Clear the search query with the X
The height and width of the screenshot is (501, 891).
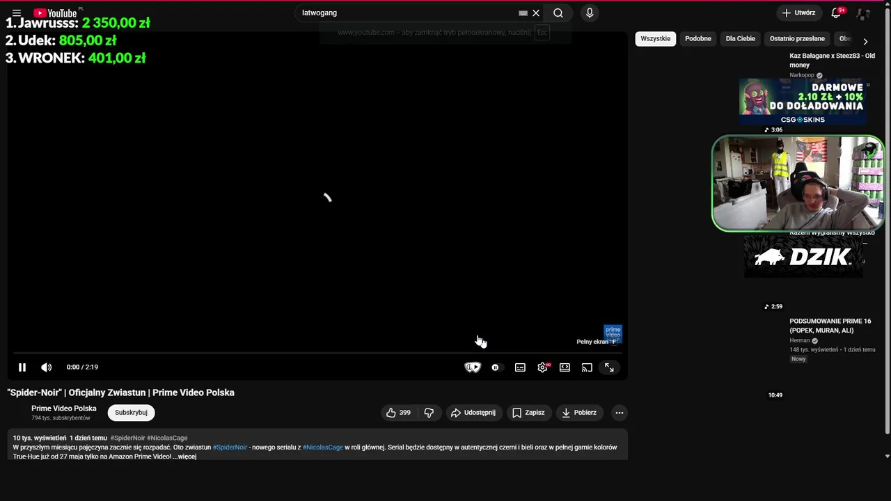[x=536, y=13]
